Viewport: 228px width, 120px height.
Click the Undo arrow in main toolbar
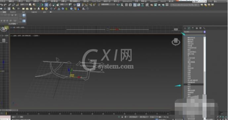(1, 5)
